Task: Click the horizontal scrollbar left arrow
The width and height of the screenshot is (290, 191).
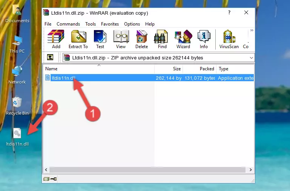Action: [x=46, y=170]
